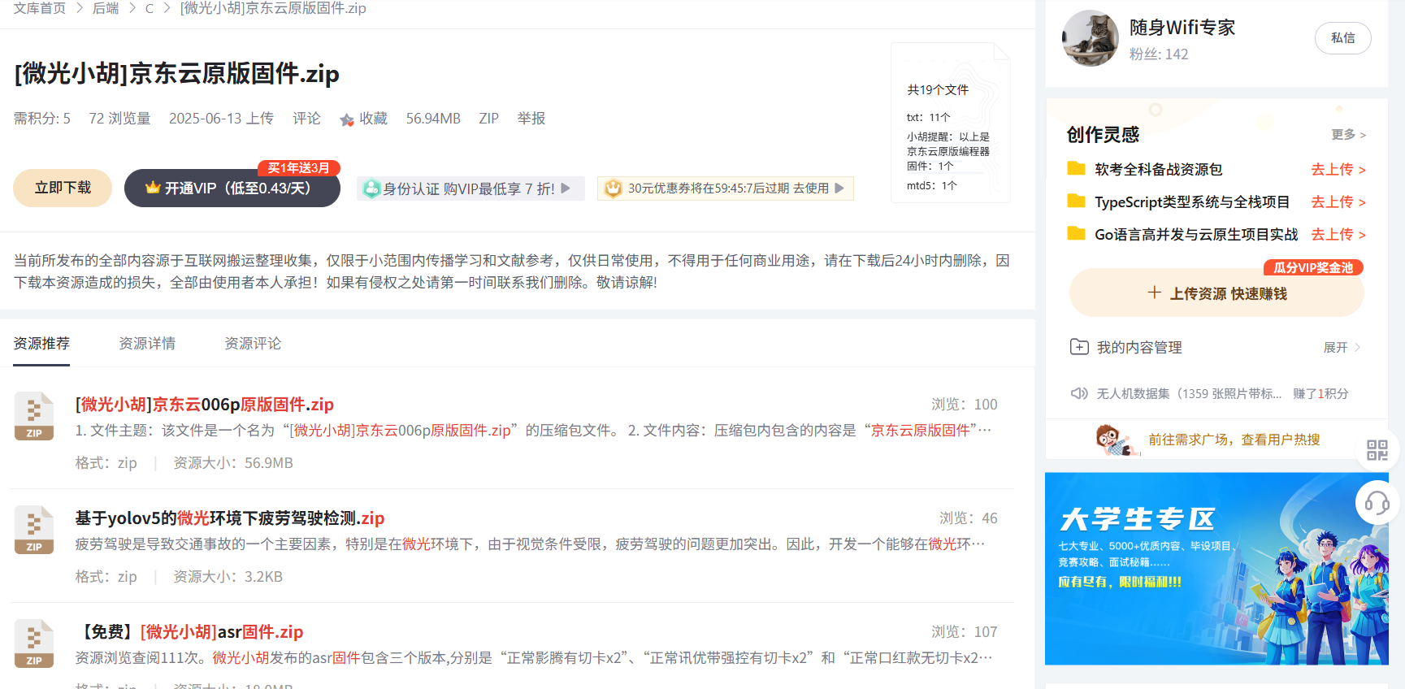The image size is (1405, 689).
Task: Open ZIP file icon for yolov5疲劳驾驶检测
Action: (x=34, y=530)
